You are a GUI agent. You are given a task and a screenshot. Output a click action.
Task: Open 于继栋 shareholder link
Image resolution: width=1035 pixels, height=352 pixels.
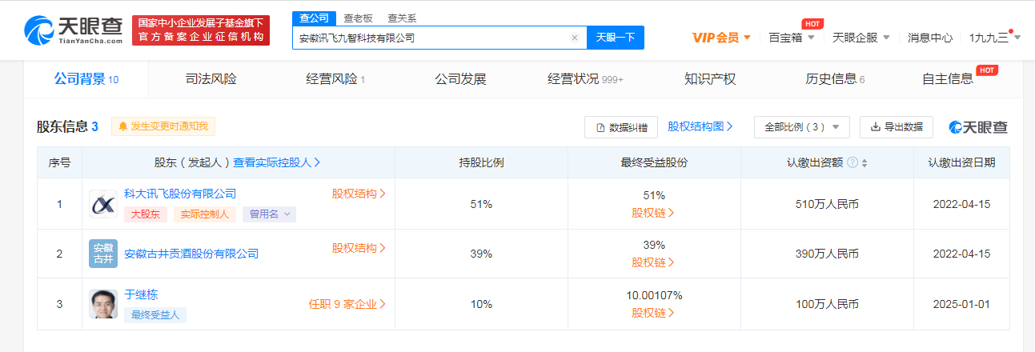tap(141, 294)
